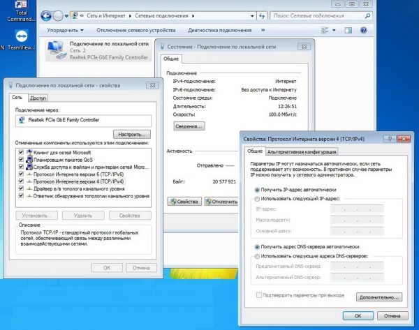Select the Подключение по локальной сети adapter icon
The image size is (419, 330).
pyautogui.click(x=57, y=50)
